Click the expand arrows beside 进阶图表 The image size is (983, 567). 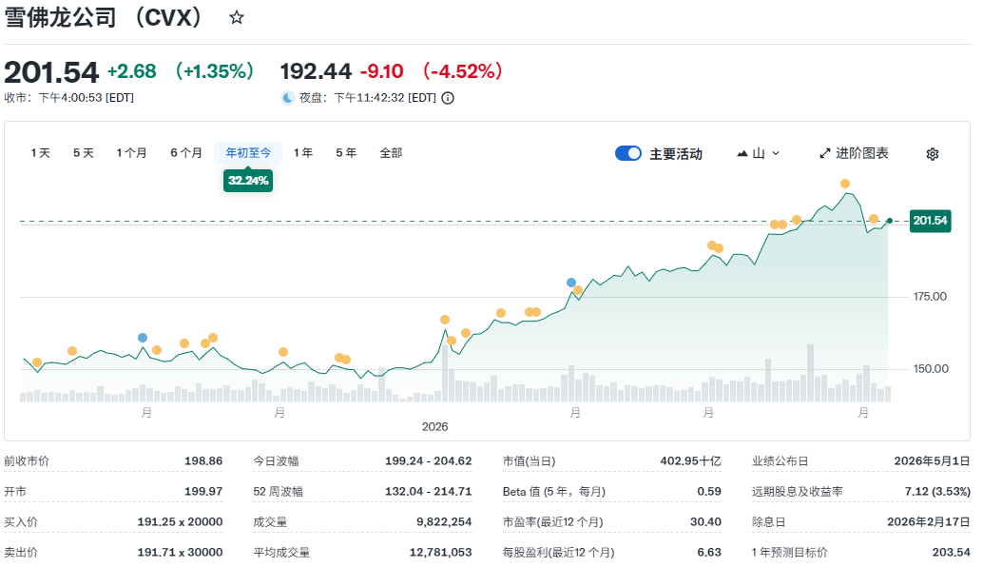[824, 153]
